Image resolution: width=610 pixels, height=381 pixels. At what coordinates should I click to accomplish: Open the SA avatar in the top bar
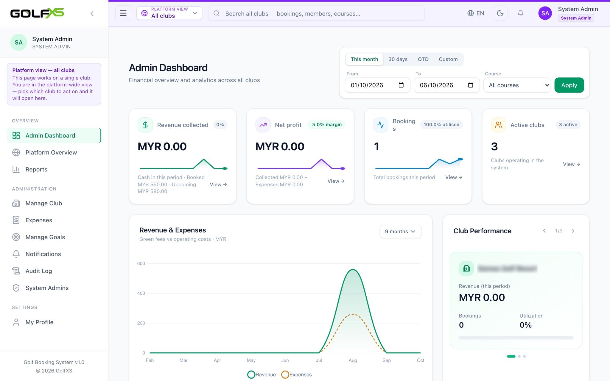coord(545,13)
